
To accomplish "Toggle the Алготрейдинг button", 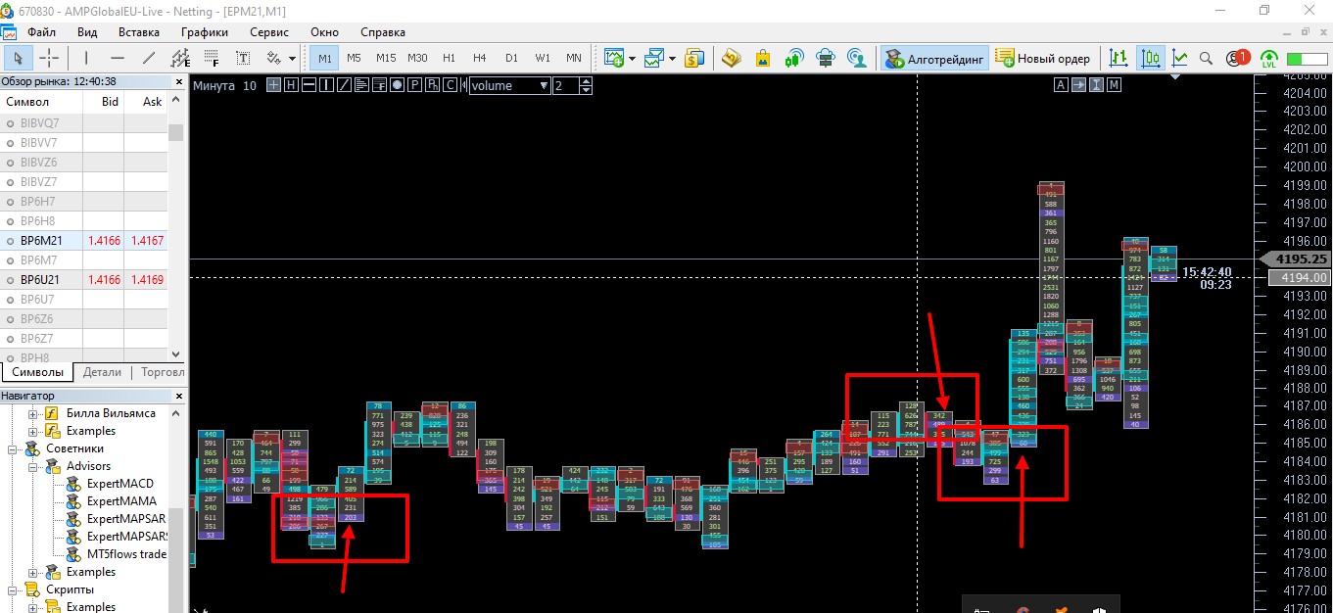I will coord(934,59).
